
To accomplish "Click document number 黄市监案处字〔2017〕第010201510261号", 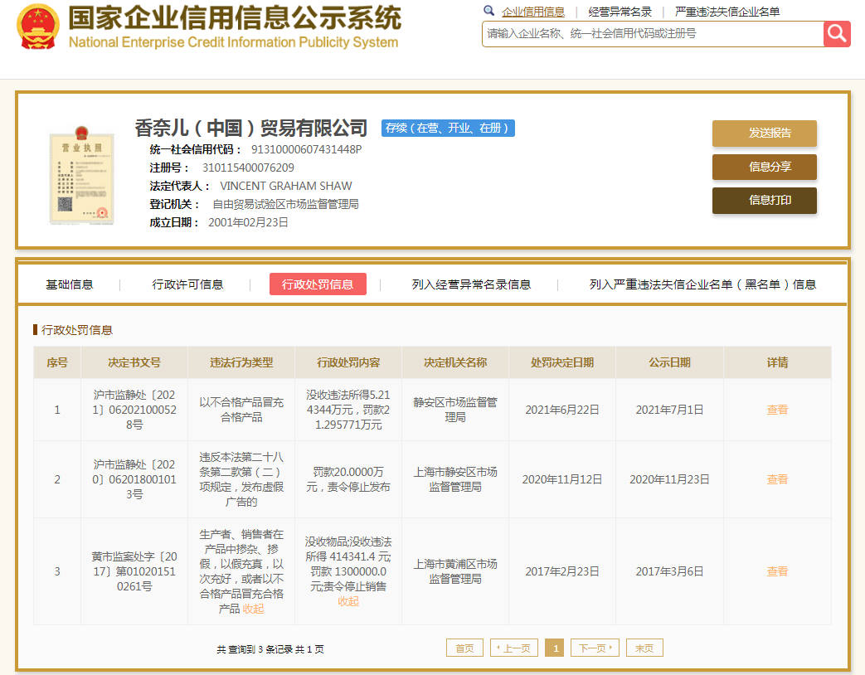I will tap(134, 571).
